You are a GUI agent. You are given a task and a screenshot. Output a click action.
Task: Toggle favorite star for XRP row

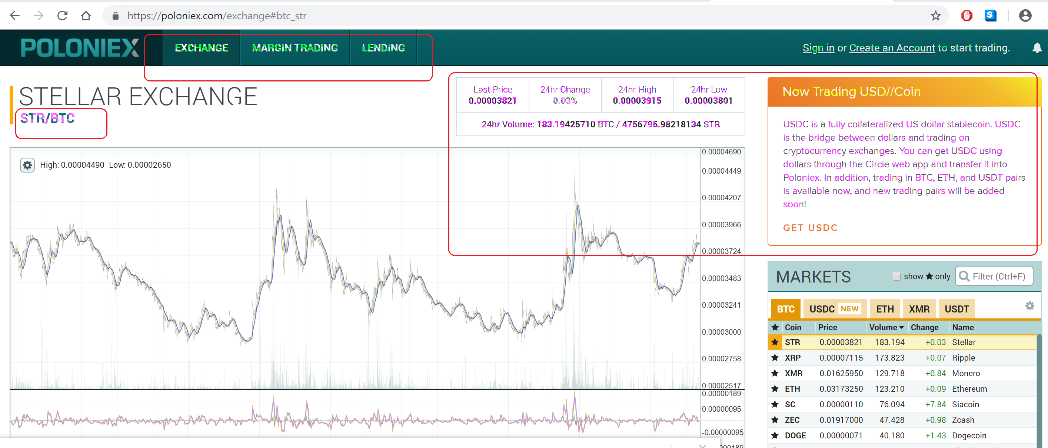(x=775, y=358)
